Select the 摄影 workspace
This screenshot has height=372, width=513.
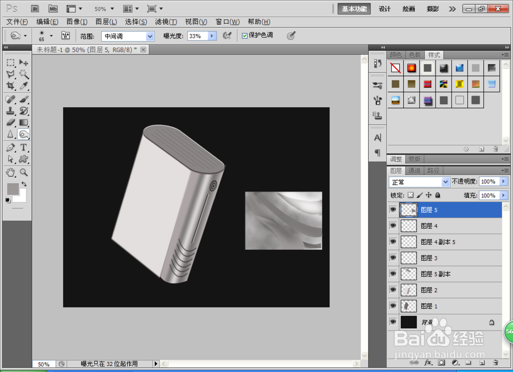(432, 9)
